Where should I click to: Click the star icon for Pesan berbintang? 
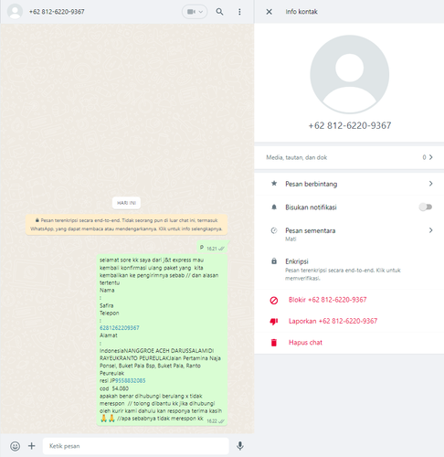click(274, 184)
